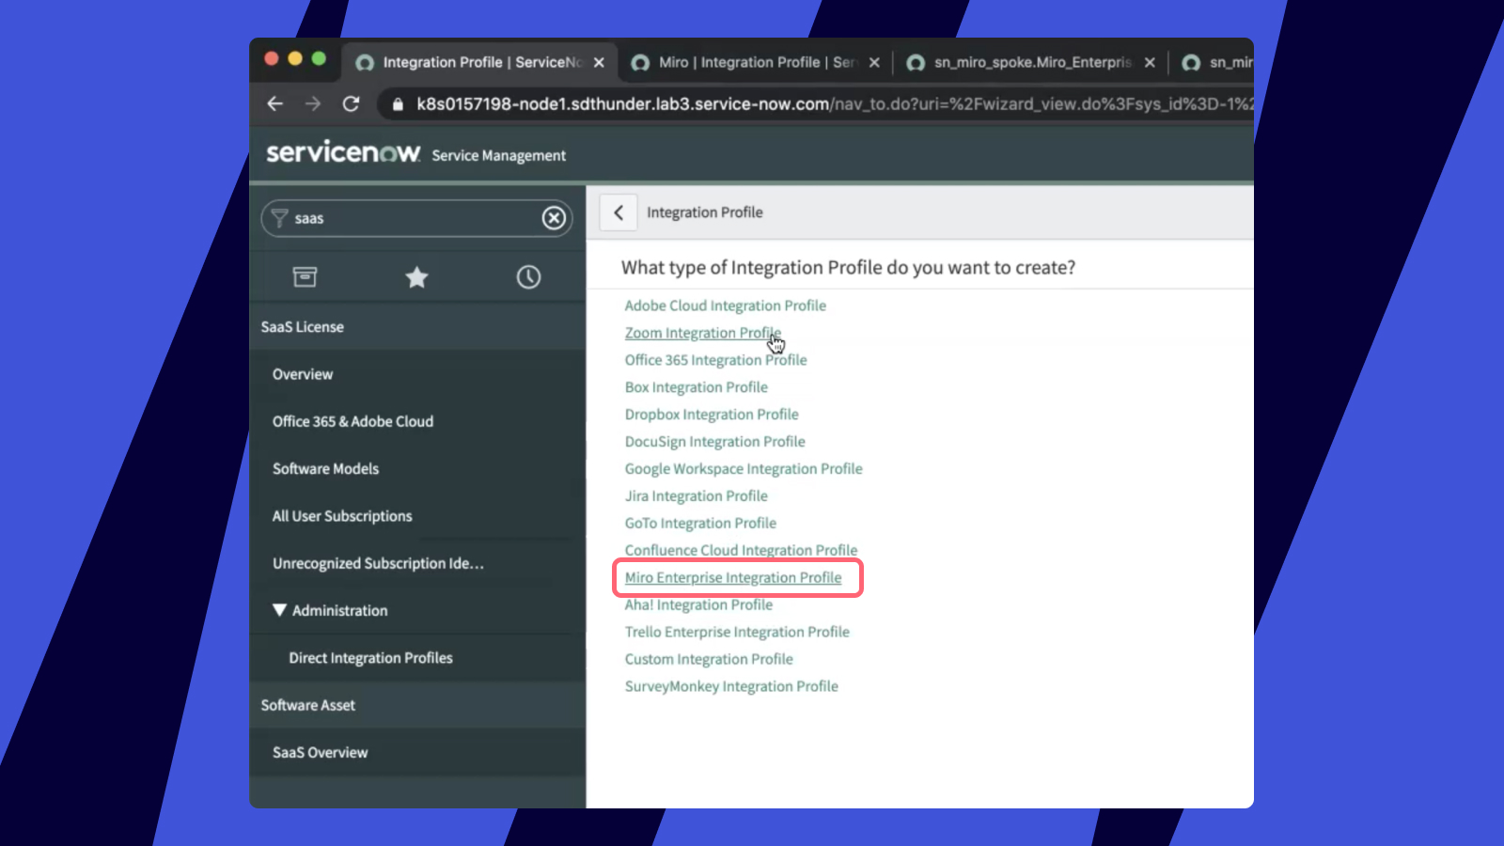Select Custom Integration Profile
This screenshot has width=1504, height=846.
[x=709, y=660]
